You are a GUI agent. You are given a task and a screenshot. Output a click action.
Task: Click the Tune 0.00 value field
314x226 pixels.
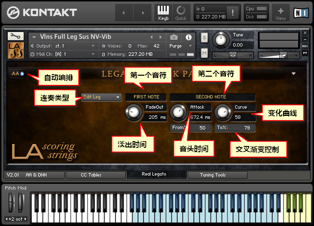coord(241,45)
